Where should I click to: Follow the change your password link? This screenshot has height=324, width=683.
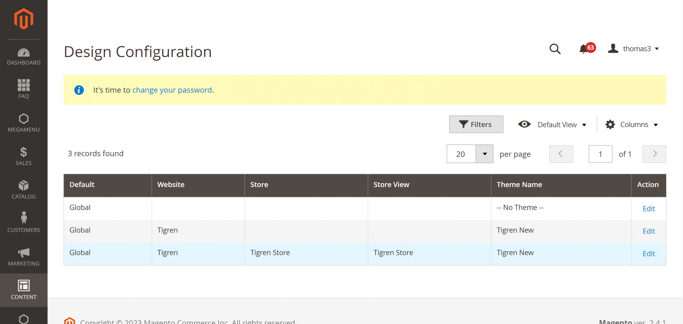172,90
